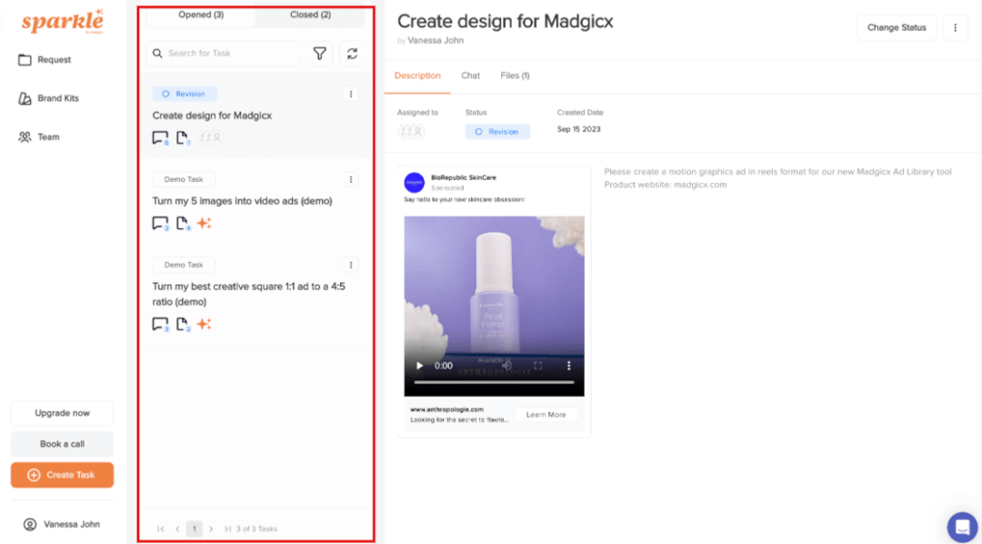Open task Create design for Madgicx
Viewport: 982px width, 544px height.
[212, 116]
